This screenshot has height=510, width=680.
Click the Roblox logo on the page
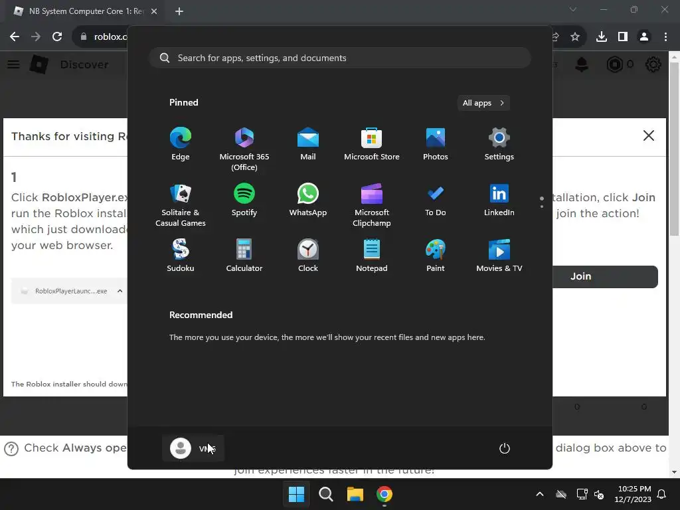tap(39, 64)
